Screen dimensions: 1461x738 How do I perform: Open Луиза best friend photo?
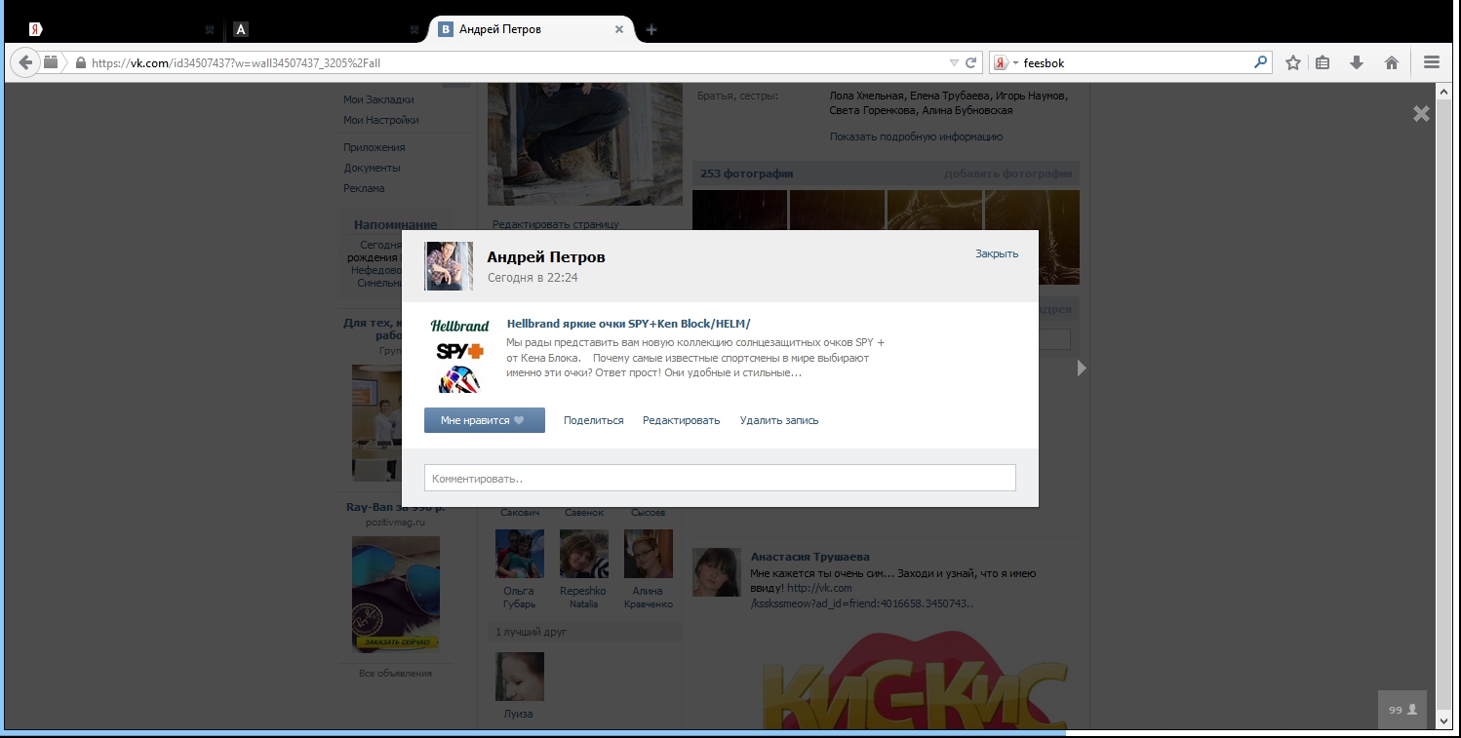click(x=520, y=677)
